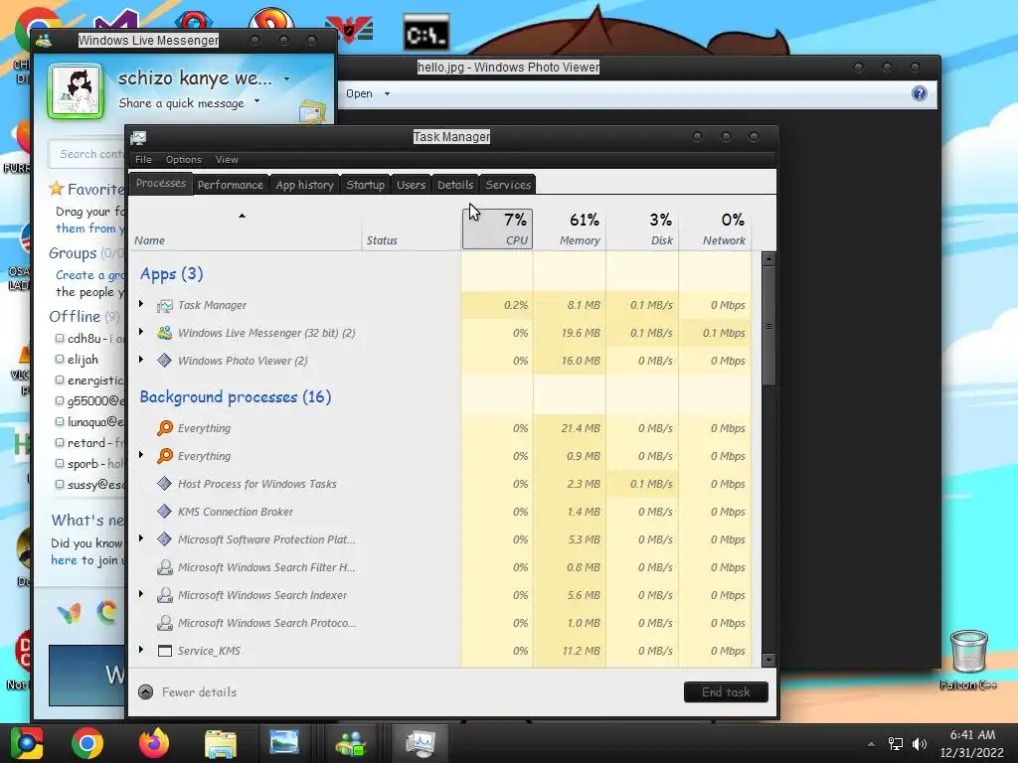Open the network icon in system tray

896,744
